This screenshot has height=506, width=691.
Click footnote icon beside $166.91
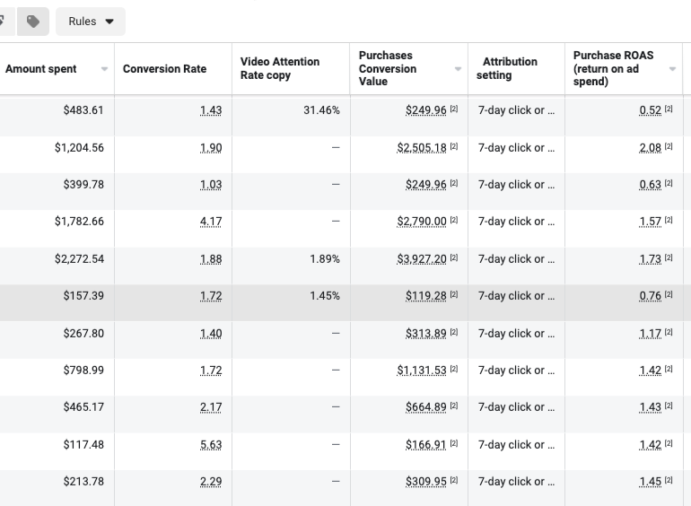pyautogui.click(x=454, y=445)
